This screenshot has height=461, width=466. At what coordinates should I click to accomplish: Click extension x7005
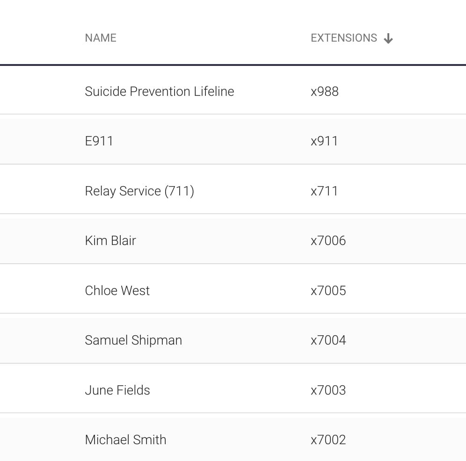328,291
